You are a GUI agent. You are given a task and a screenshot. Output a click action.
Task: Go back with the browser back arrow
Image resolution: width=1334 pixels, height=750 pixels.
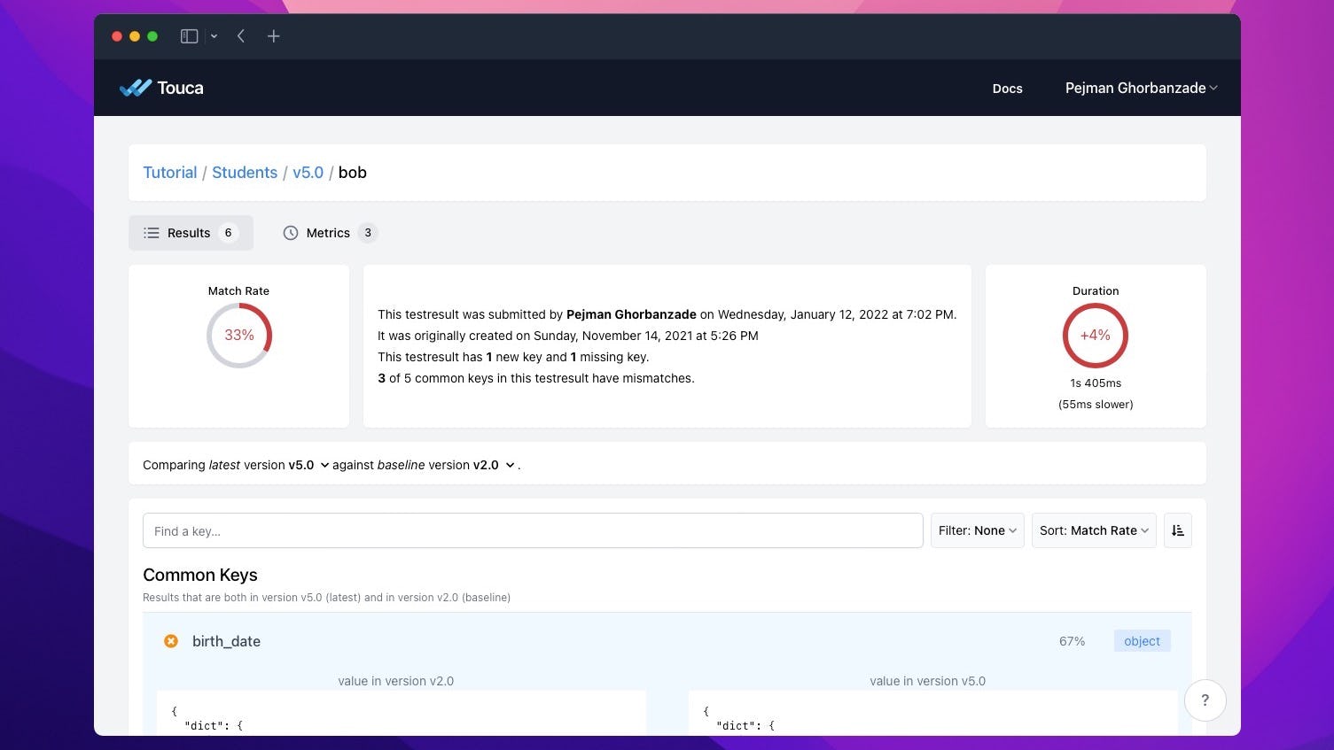click(241, 36)
